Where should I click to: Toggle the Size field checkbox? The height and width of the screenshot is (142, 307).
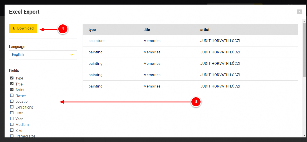click(12, 131)
